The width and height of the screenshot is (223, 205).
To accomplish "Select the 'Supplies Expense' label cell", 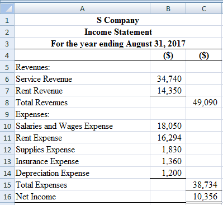I will [x=82, y=150].
